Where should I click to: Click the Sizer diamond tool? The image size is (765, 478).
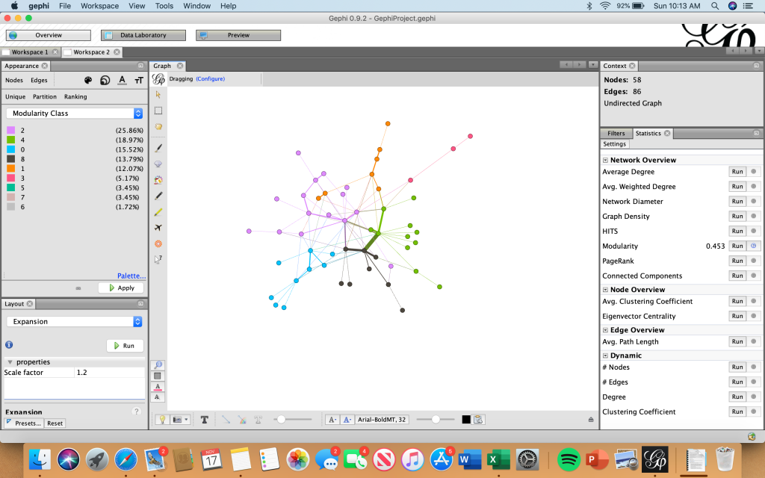(158, 164)
